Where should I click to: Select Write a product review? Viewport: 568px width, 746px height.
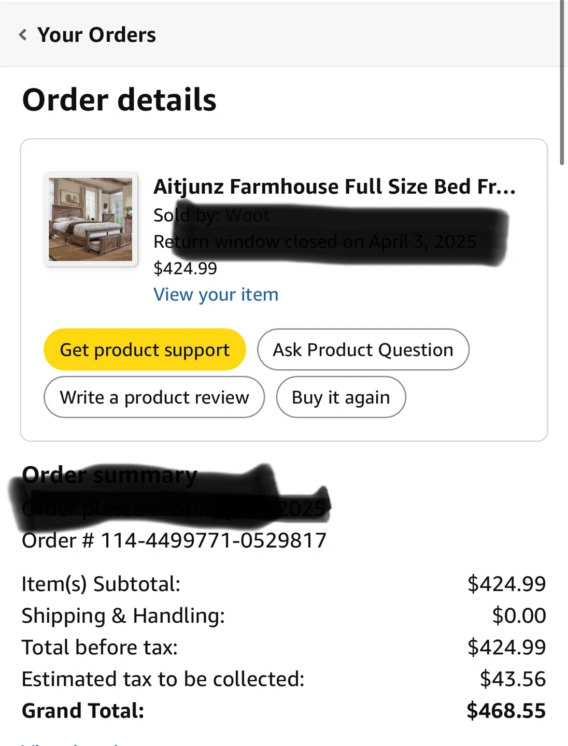point(154,397)
